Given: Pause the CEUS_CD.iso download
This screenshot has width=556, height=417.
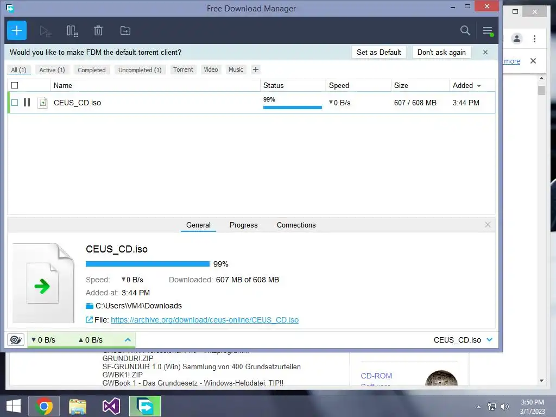Looking at the screenshot, I should click(x=27, y=103).
